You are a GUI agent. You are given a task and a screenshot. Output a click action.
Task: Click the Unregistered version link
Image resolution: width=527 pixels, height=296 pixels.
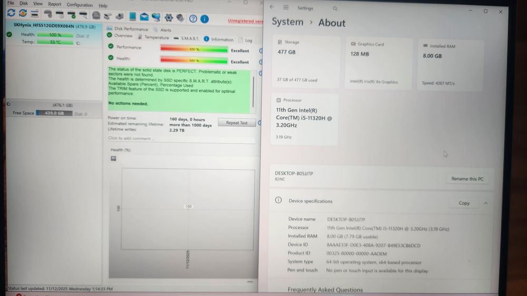246,21
